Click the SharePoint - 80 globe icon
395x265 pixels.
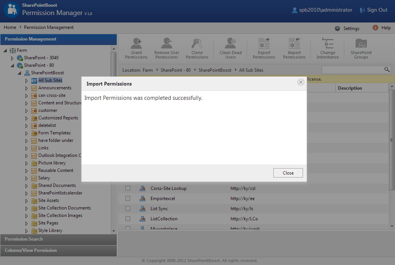[20, 65]
